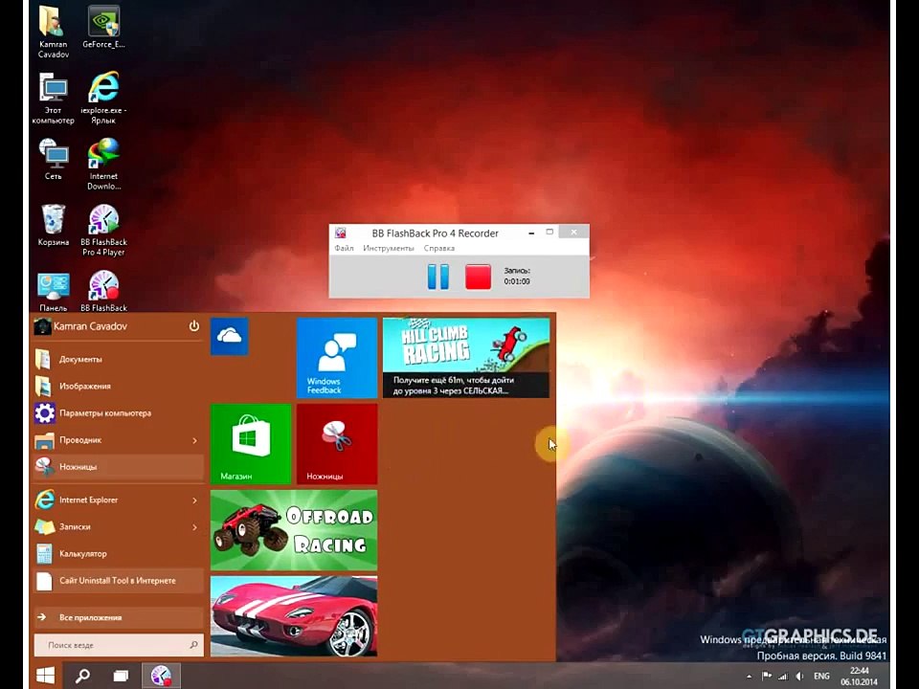
Task: Click the Windows Start button on taskbar
Action: pos(45,676)
